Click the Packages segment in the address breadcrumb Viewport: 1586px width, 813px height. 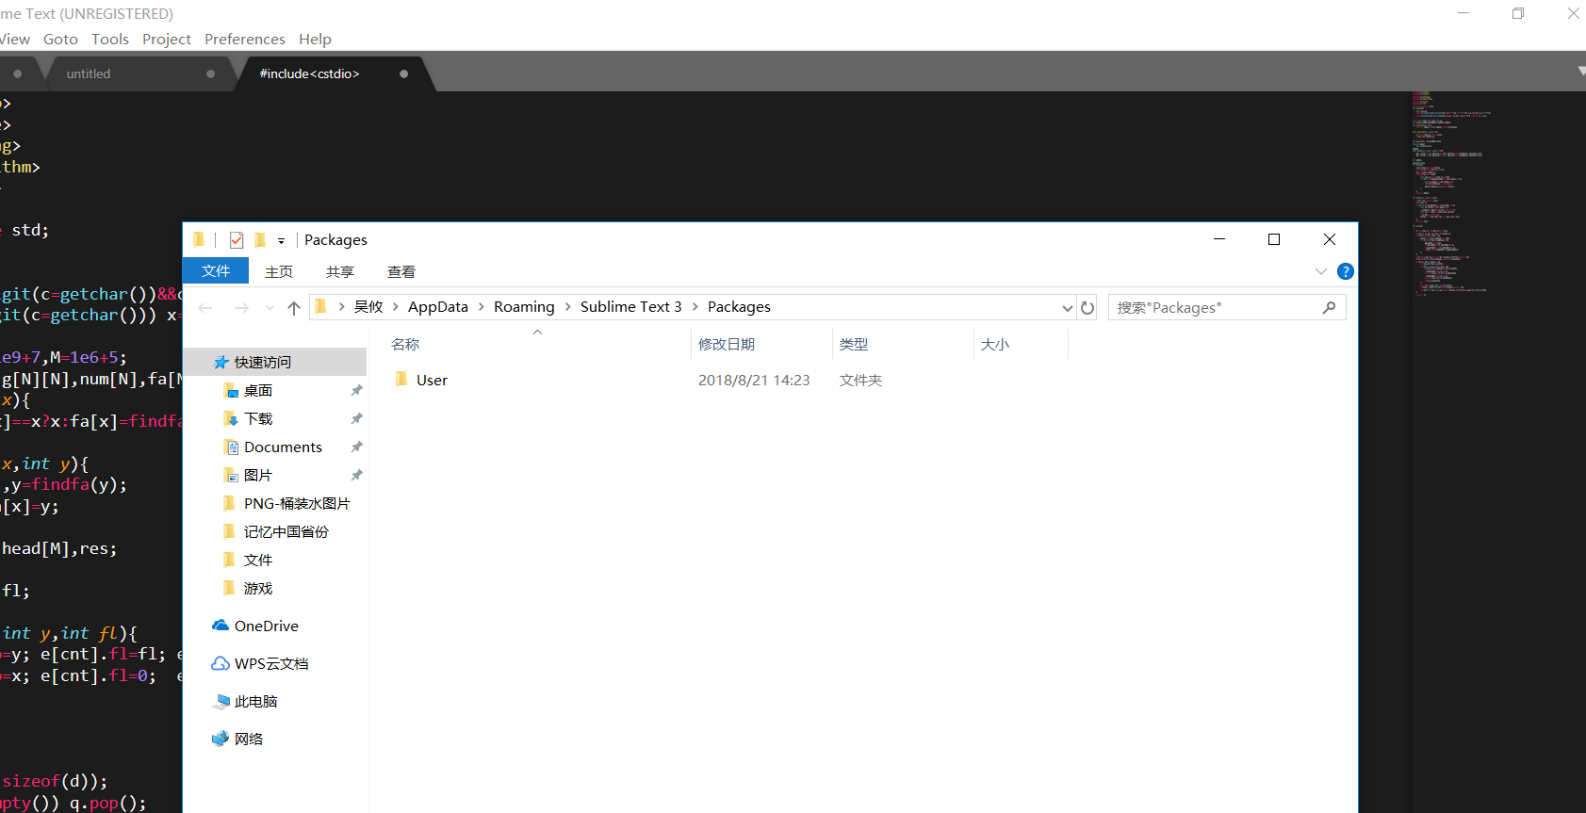click(x=739, y=306)
